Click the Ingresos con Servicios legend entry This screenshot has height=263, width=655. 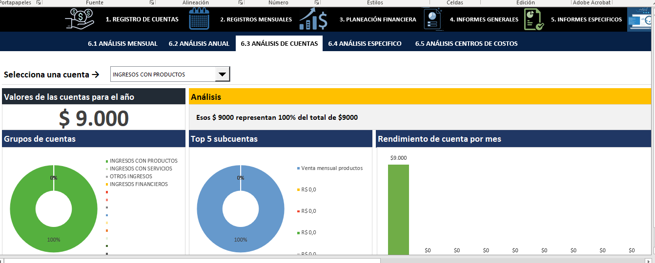[x=141, y=169]
